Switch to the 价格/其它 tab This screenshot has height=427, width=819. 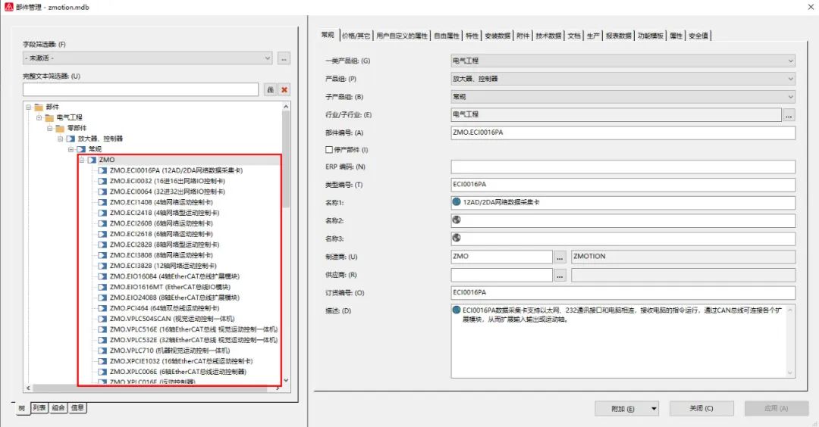click(356, 36)
